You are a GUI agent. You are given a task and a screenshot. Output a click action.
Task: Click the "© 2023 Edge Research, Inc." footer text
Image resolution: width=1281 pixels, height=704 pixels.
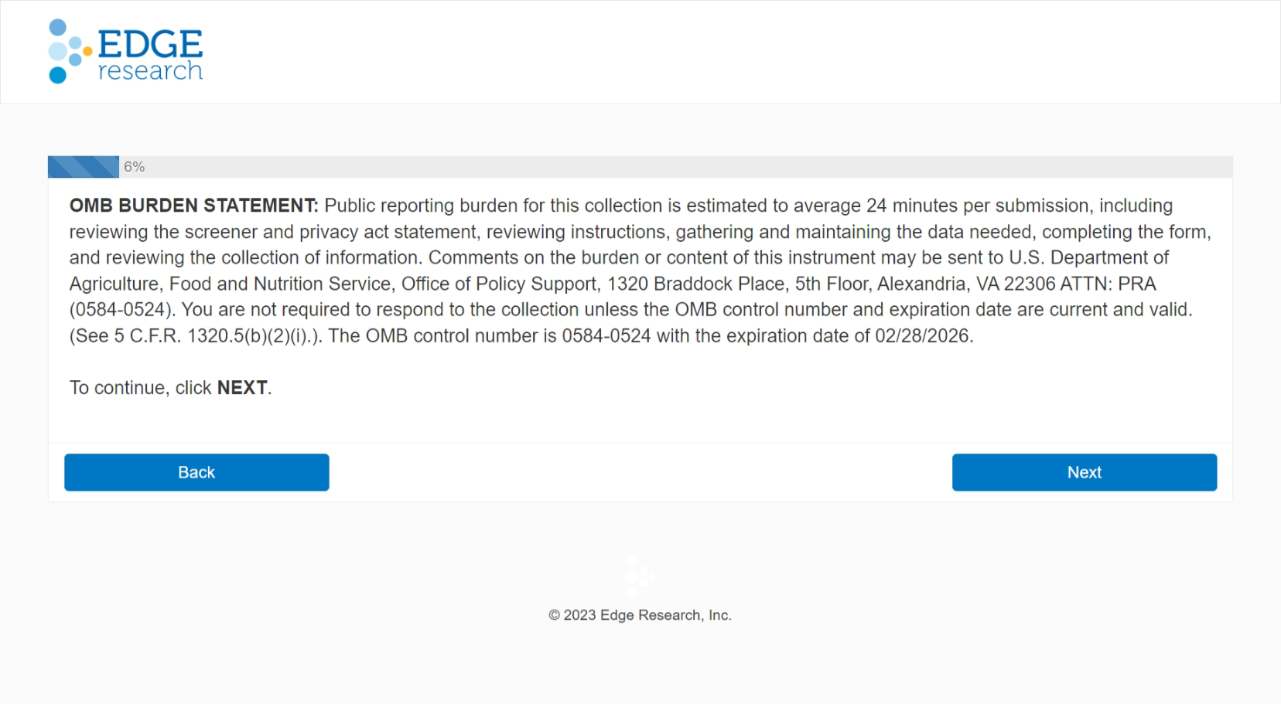pos(640,615)
